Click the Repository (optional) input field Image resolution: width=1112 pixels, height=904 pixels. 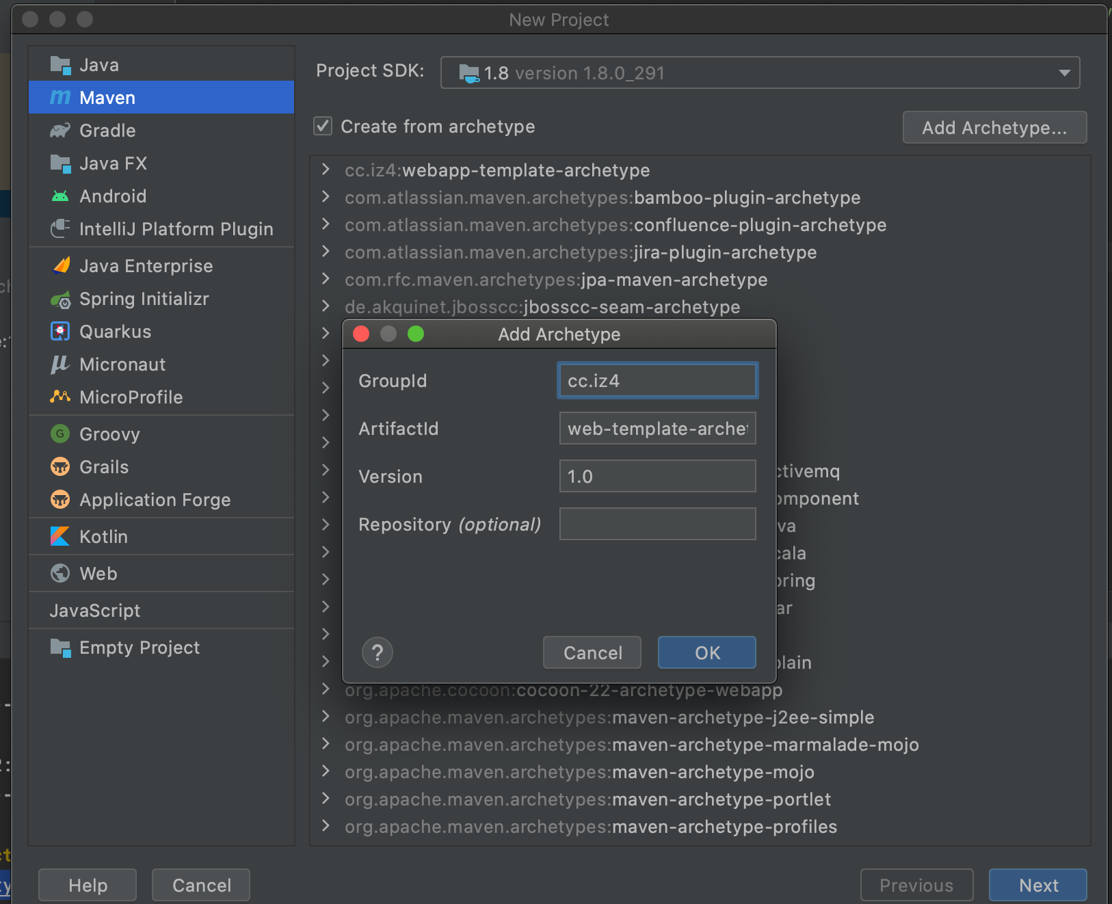658,524
